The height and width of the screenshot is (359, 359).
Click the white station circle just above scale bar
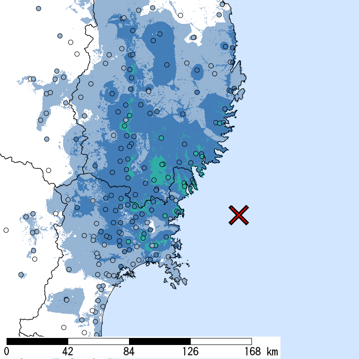(84, 333)
